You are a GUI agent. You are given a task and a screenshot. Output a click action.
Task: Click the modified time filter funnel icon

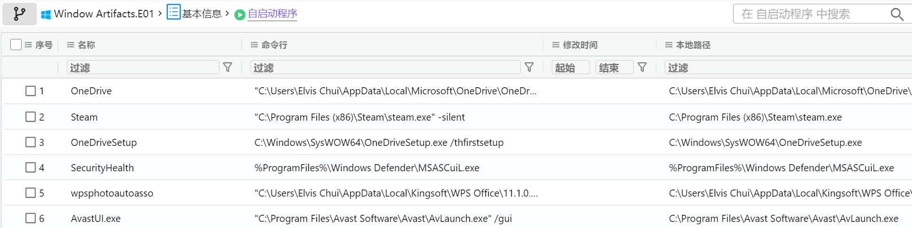tap(642, 68)
